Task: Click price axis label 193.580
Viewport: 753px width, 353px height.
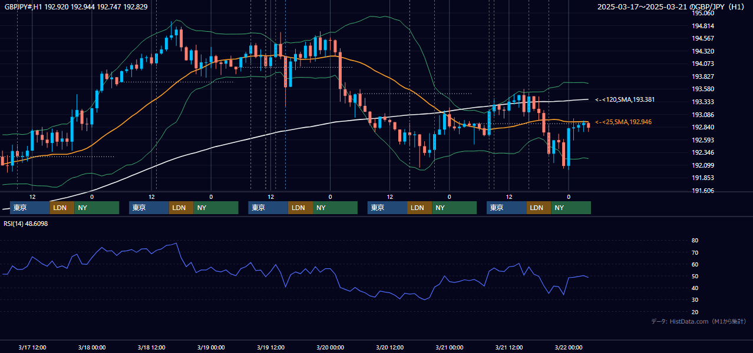Action: 703,89
